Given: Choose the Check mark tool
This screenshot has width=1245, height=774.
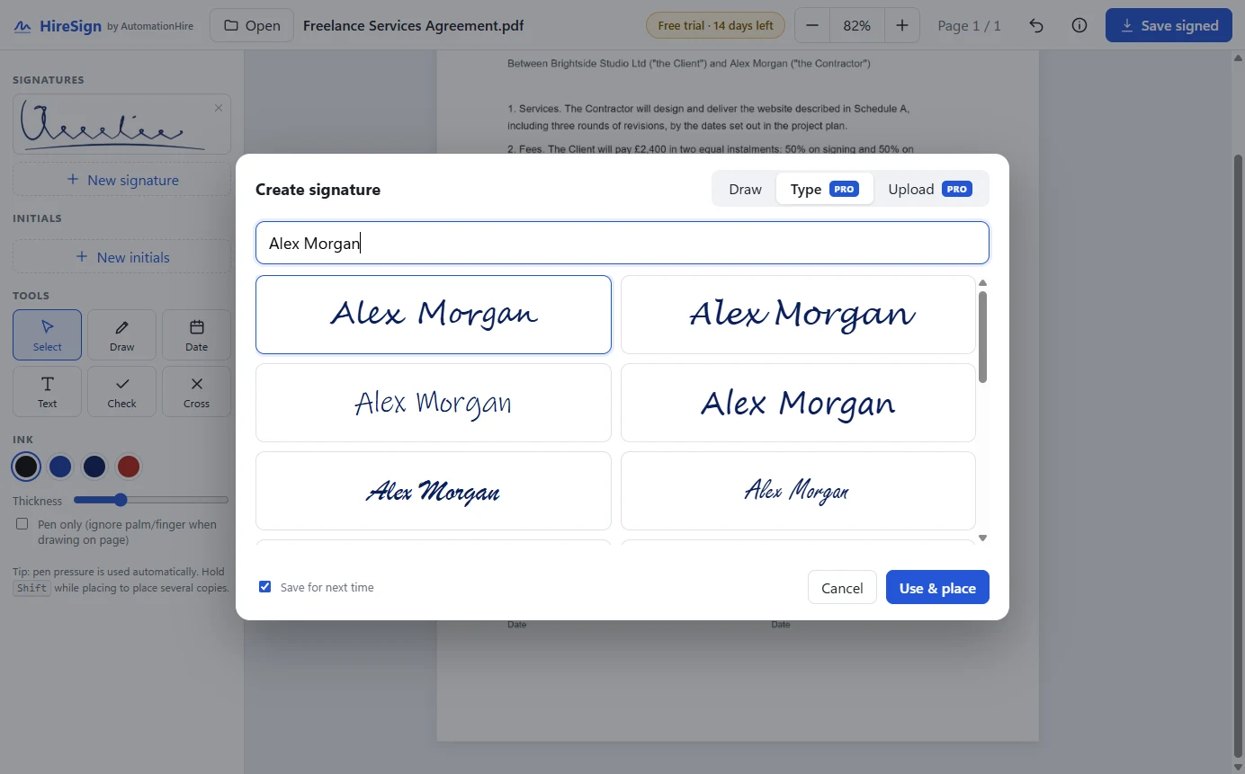Looking at the screenshot, I should [x=121, y=391].
